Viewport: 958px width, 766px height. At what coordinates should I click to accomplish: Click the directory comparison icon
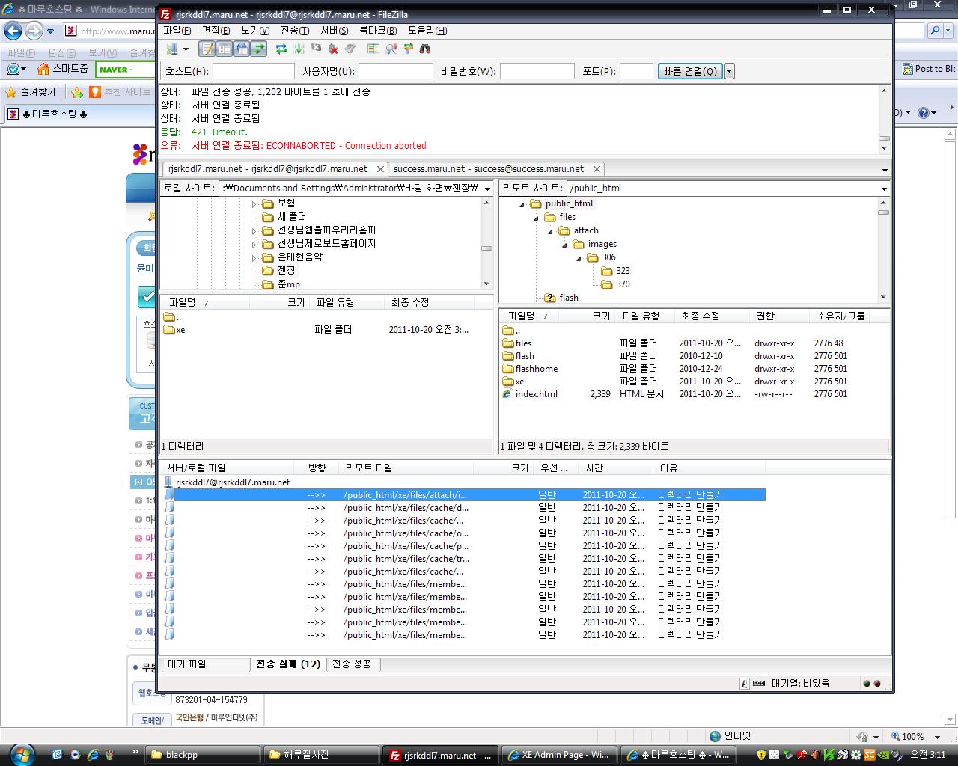(391, 49)
